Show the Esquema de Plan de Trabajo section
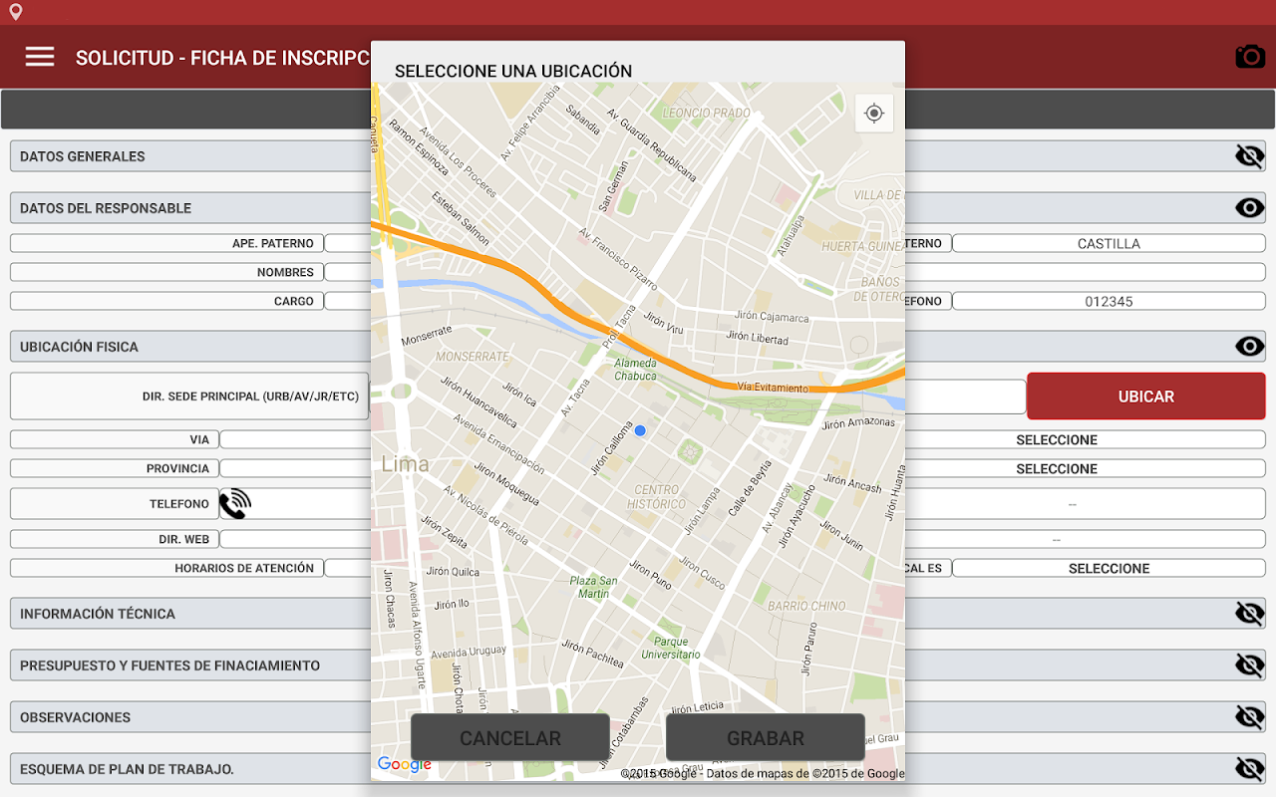The image size is (1276, 797). pyautogui.click(x=1250, y=769)
